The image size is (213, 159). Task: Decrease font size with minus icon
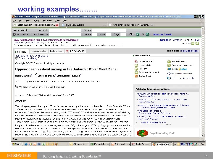(x=193, y=43)
